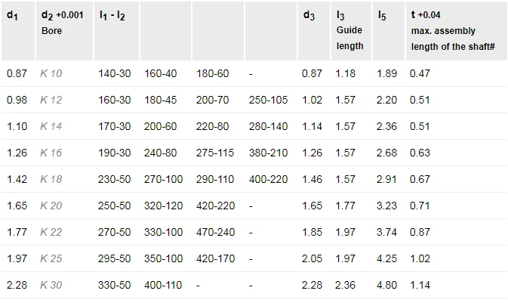Click the K 10 bore link
This screenshot has height=303, width=508.
point(51,73)
